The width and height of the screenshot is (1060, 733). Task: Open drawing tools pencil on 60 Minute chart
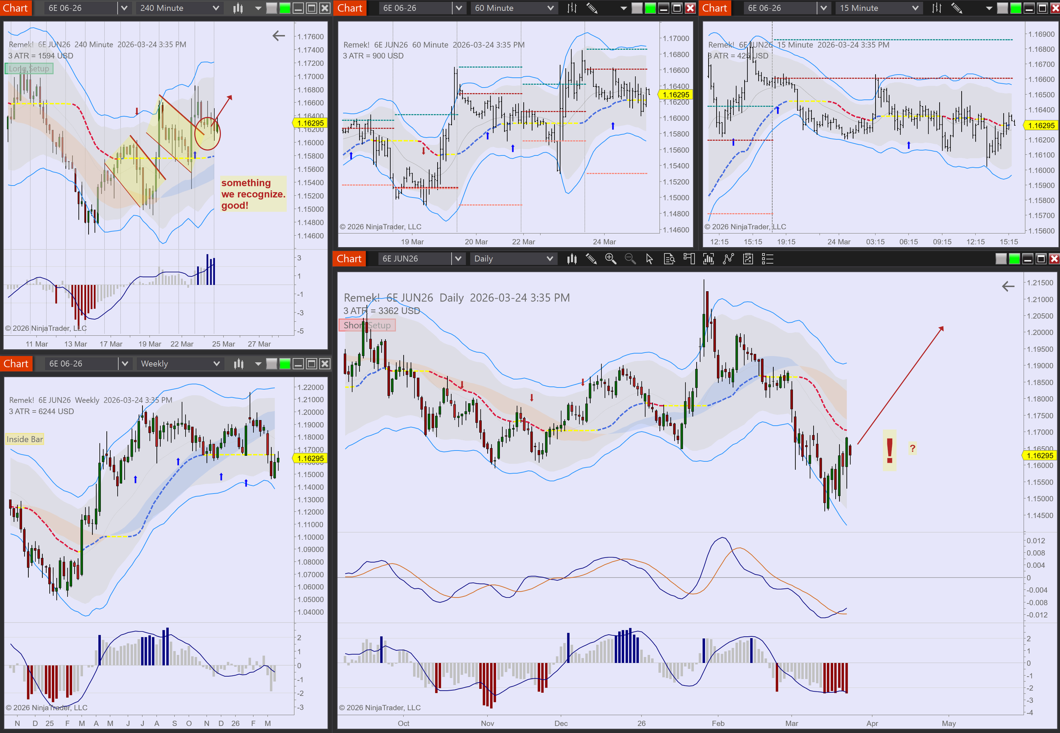tap(592, 8)
